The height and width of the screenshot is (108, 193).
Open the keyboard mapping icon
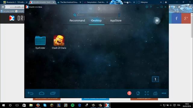coord(155,93)
